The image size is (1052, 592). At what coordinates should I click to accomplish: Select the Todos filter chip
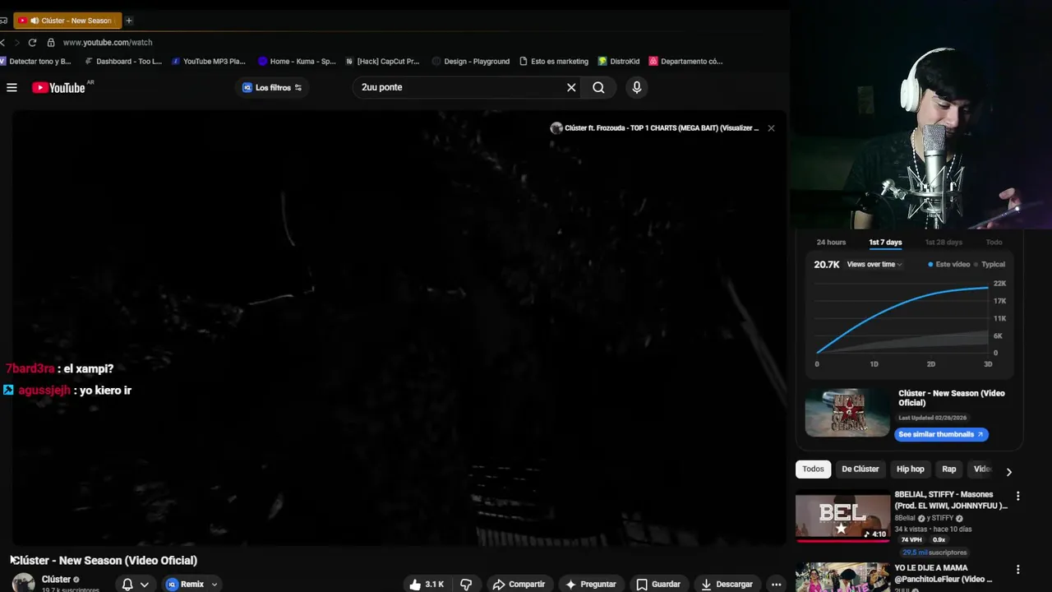point(813,469)
